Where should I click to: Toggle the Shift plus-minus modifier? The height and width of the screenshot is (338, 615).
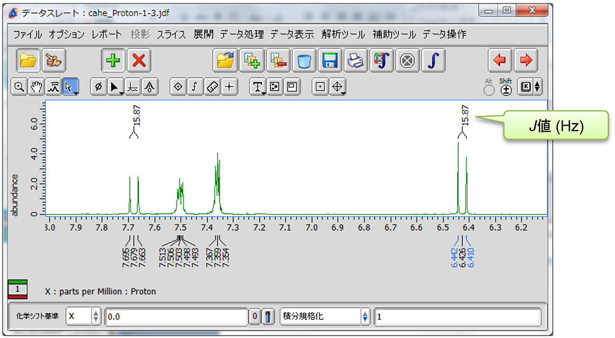point(506,90)
